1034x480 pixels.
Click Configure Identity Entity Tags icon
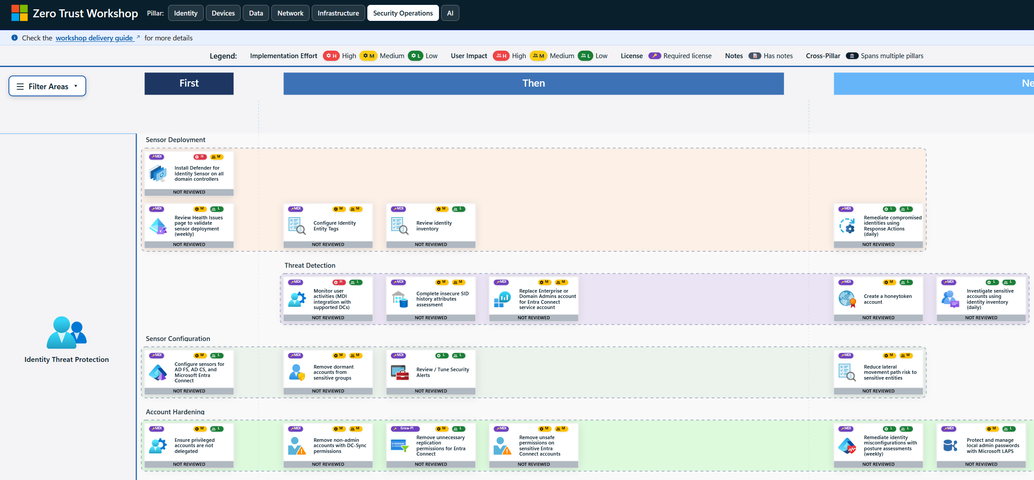(x=297, y=226)
